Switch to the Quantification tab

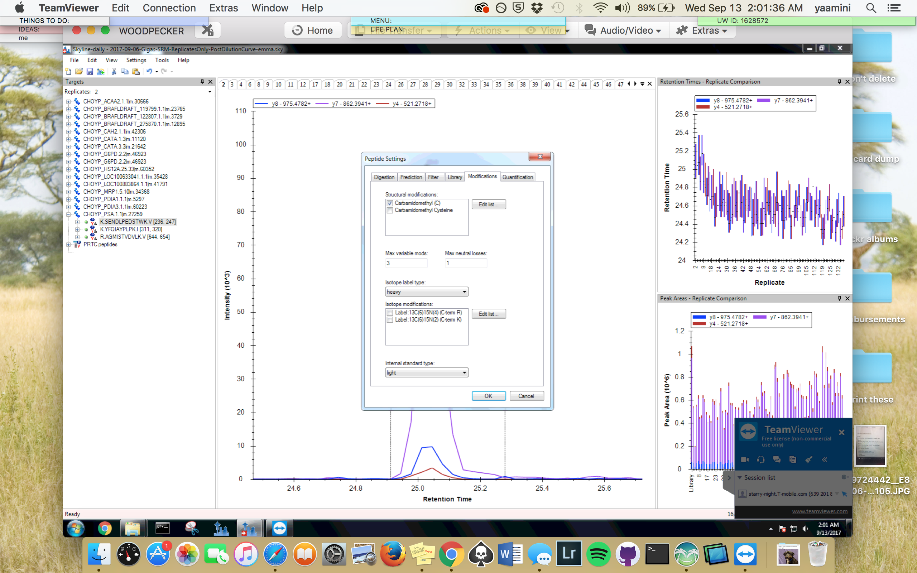[518, 177]
